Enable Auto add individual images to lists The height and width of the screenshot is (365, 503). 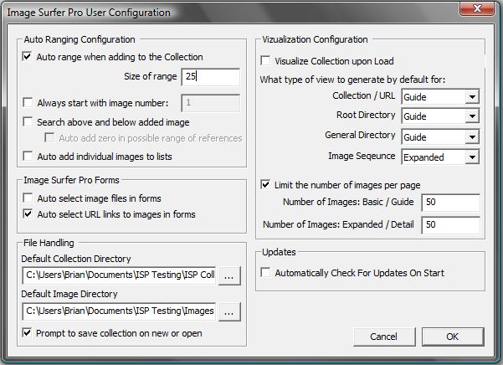[28, 157]
